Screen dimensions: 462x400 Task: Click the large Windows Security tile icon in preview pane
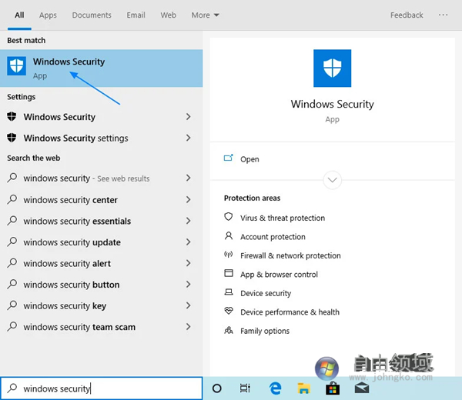coord(332,68)
